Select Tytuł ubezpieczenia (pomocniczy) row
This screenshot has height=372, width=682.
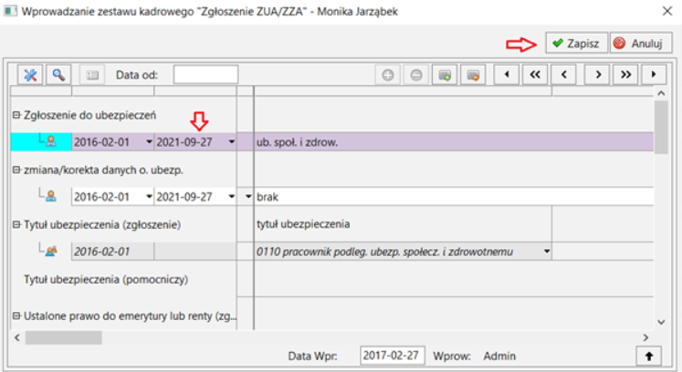(x=106, y=279)
